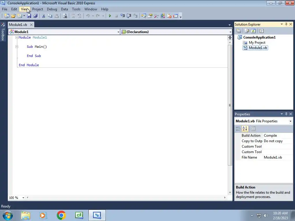Image resolution: width=295 pixels, height=221 pixels.
Task: Click the Step Into icon
Action: pyautogui.click(x=123, y=16)
